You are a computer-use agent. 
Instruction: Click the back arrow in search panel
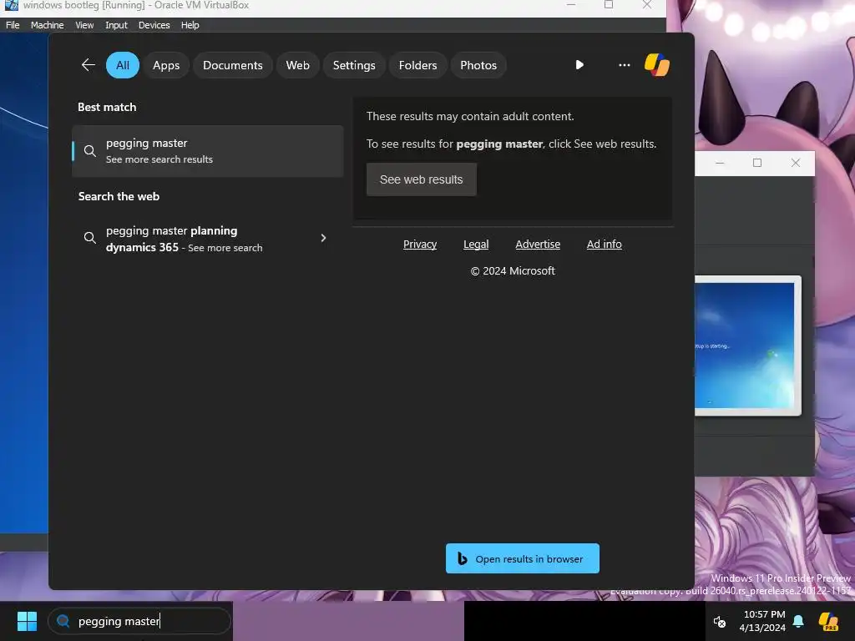[89, 65]
